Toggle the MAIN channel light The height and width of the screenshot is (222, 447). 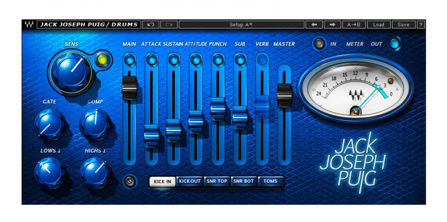click(x=129, y=59)
